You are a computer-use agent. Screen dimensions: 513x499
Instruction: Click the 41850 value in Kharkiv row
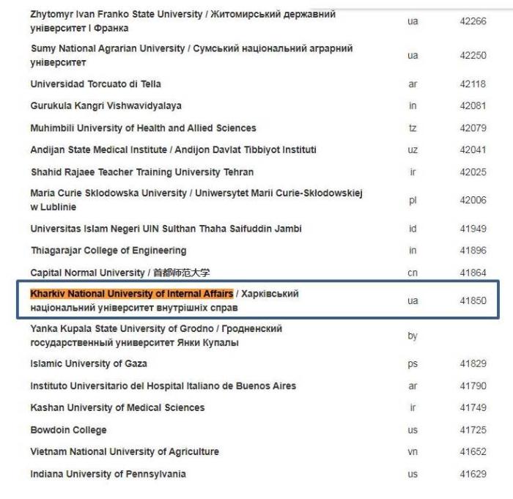pos(473,301)
